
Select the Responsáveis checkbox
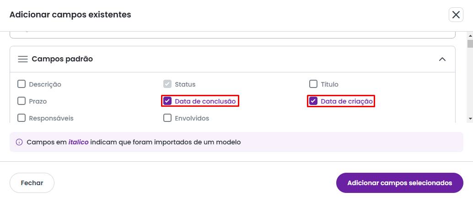pos(21,118)
